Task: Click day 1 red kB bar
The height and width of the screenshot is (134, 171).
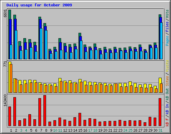Action: click(x=10, y=116)
